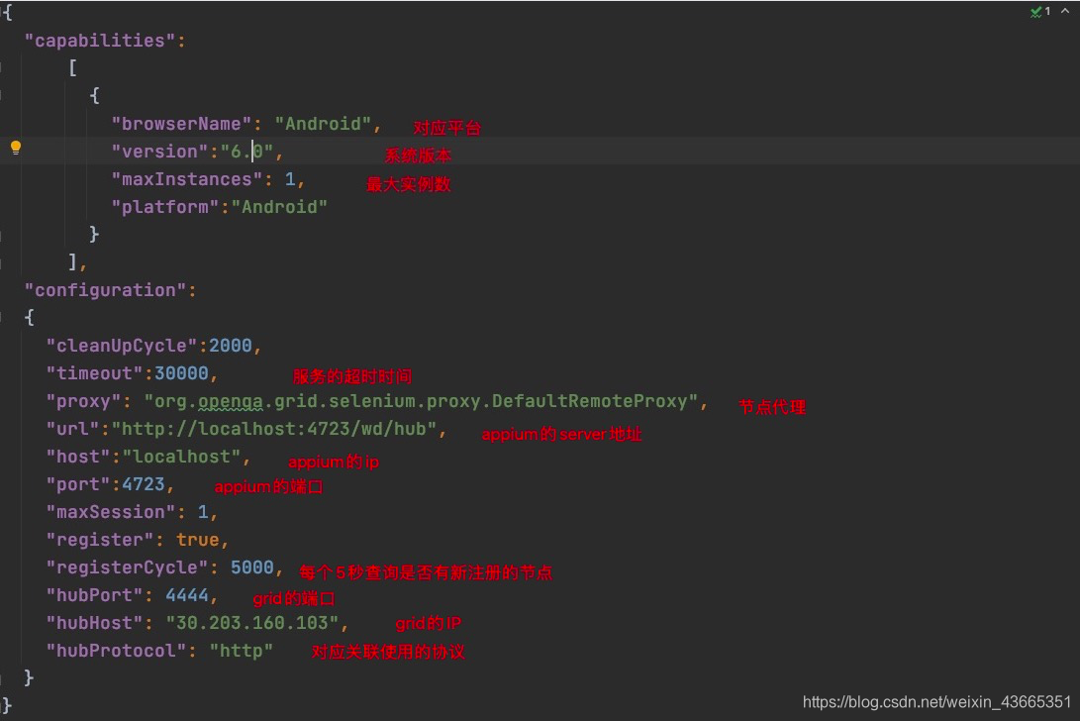The height and width of the screenshot is (721, 1080).
Task: Click the "maxSession" key
Action: 111,512
